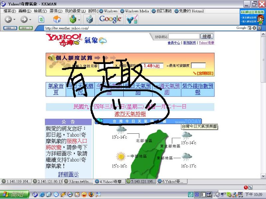Open the 激烈天氣特報 link

[130, 114]
